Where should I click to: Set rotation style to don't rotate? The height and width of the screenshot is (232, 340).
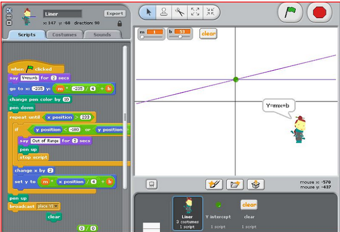(x=9, y=23)
